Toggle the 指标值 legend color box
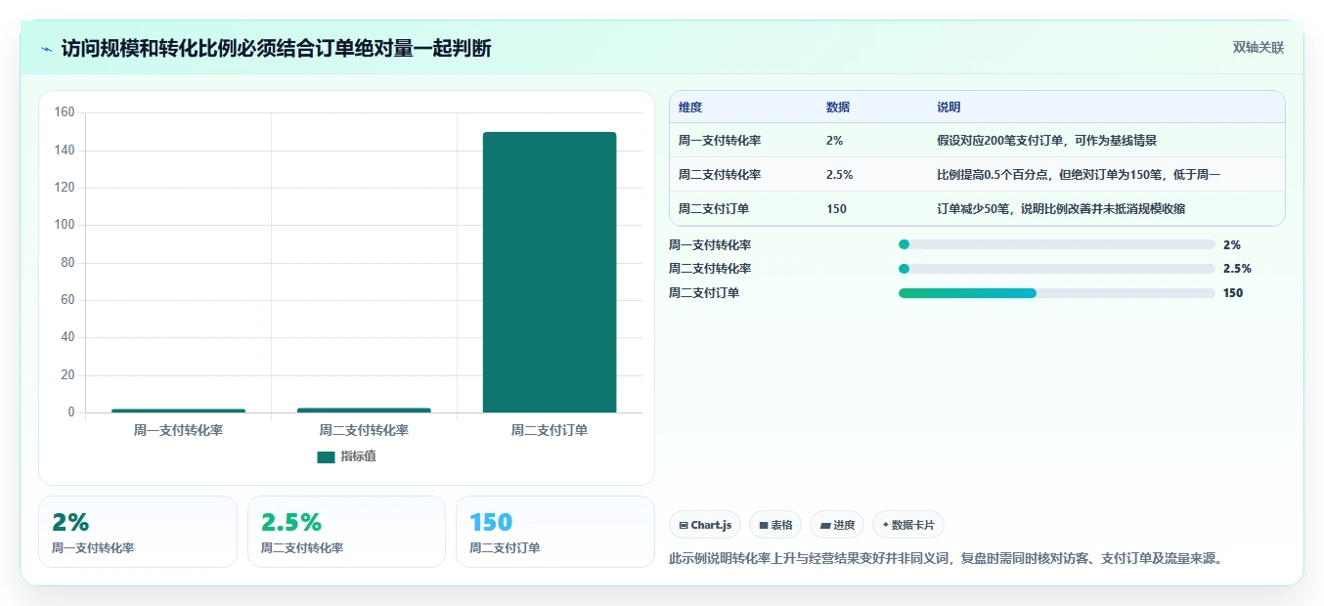The width and height of the screenshot is (1324, 606). tap(326, 456)
